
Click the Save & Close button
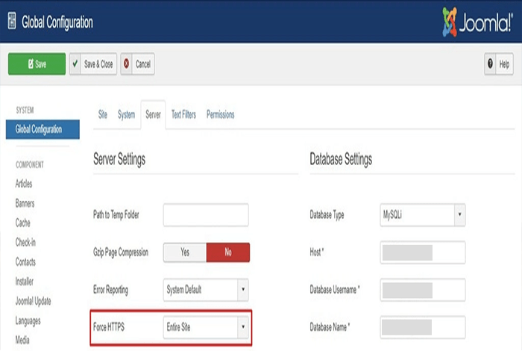(x=93, y=64)
